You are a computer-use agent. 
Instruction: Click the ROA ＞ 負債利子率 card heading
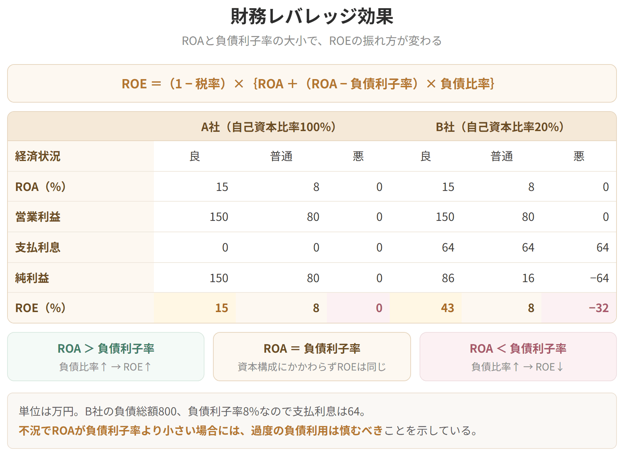click(x=106, y=348)
